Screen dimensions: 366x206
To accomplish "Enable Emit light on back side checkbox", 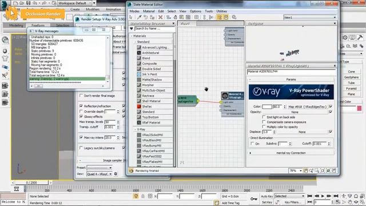I will click(x=264, y=117).
